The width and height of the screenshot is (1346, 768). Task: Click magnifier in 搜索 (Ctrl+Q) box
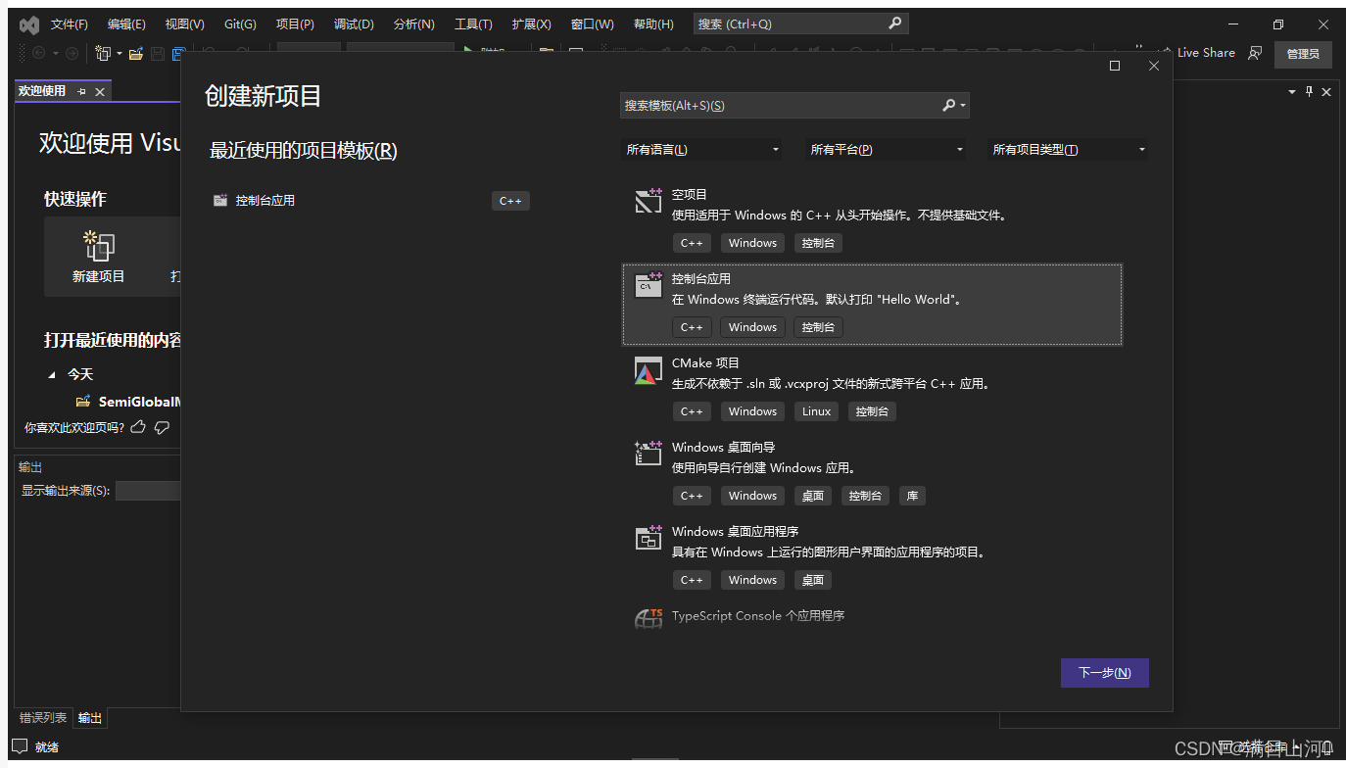pyautogui.click(x=894, y=24)
